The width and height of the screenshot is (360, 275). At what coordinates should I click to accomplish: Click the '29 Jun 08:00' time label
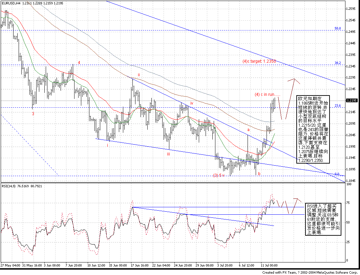tap(205, 266)
